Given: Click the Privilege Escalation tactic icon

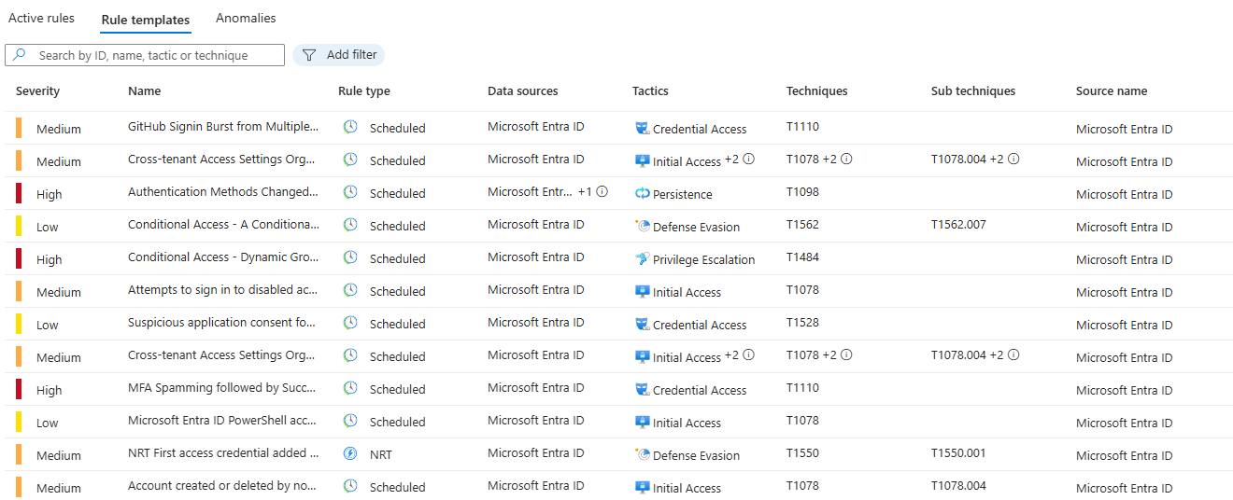Looking at the screenshot, I should (x=642, y=259).
